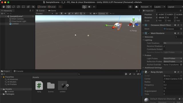Screen dimensions: 183x103
Task: Switch to the Game tab
Action: 52,11
